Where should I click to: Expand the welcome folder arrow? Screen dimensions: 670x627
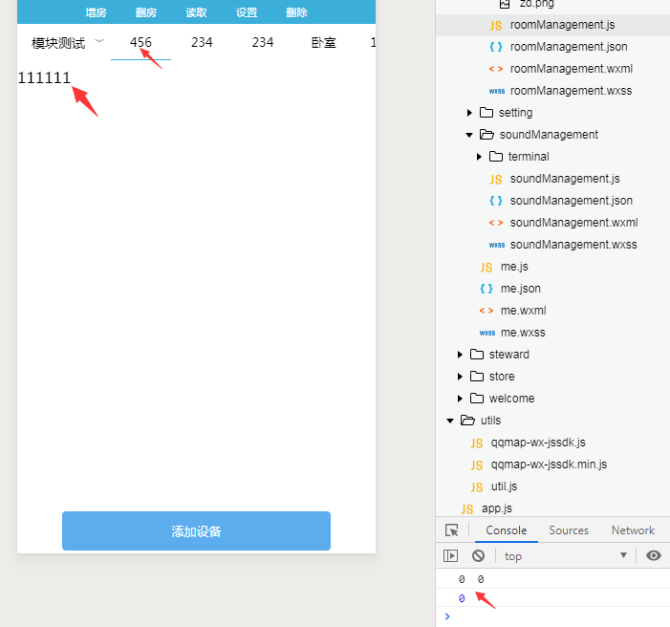(x=460, y=399)
